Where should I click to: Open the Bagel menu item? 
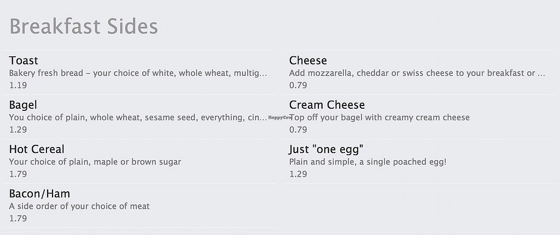pyautogui.click(x=23, y=104)
